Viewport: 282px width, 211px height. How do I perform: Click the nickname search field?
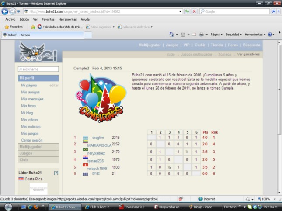38,69
